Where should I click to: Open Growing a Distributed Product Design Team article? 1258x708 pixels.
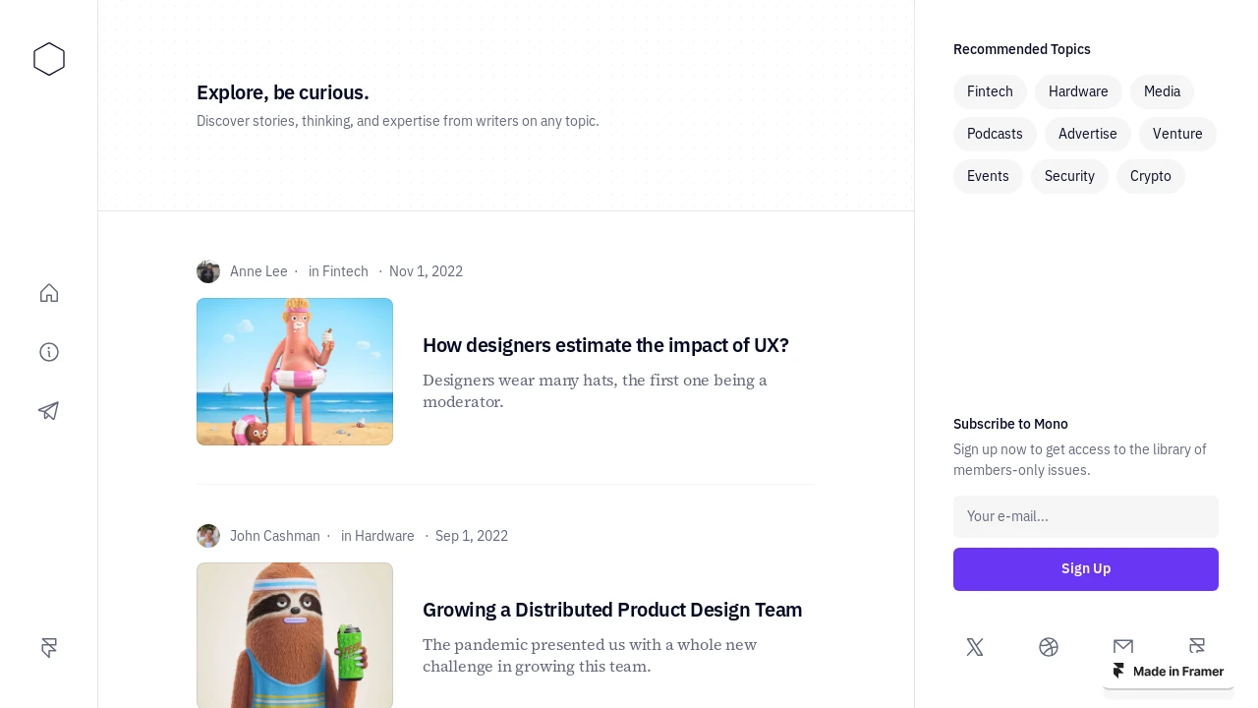[612, 610]
